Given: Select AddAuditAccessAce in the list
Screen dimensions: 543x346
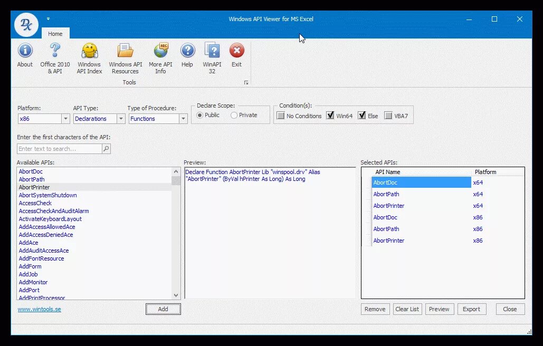Looking at the screenshot, I should click(94, 251).
